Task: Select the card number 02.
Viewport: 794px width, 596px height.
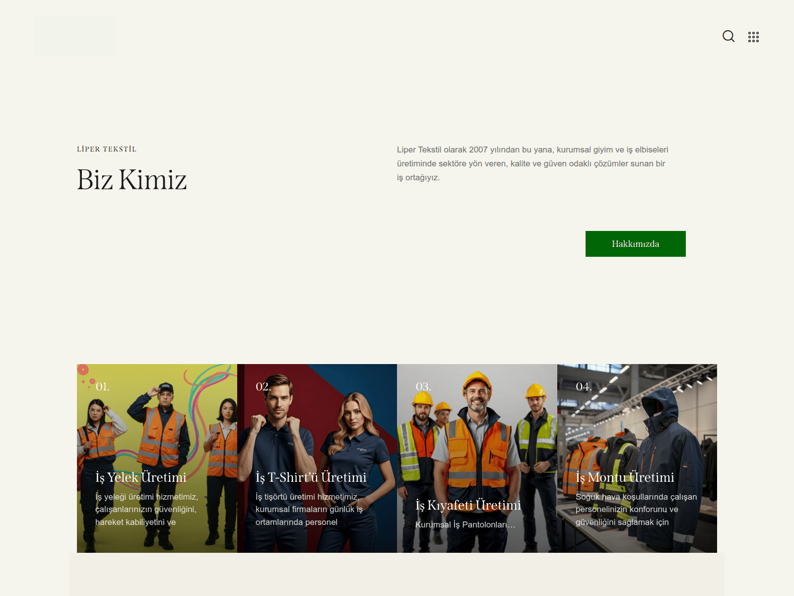Action: point(263,387)
